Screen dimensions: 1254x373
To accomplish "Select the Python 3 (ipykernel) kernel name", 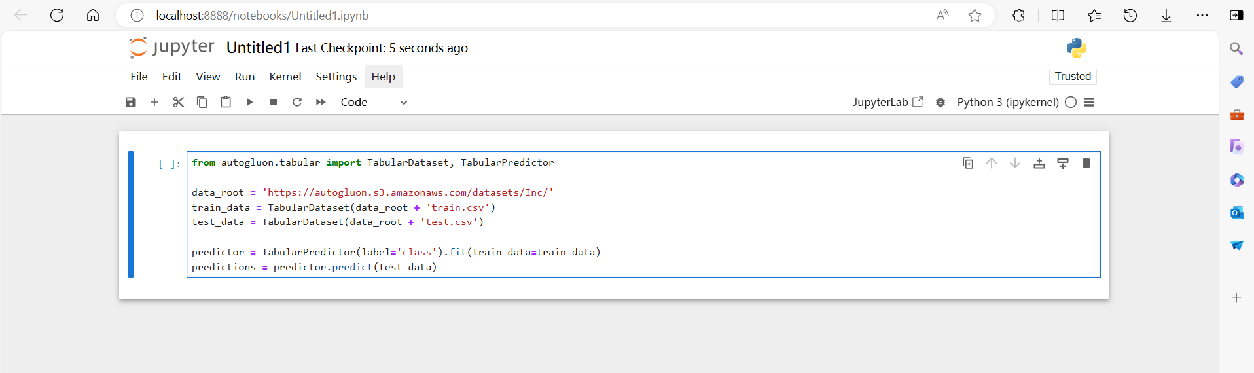I will 1007,102.
